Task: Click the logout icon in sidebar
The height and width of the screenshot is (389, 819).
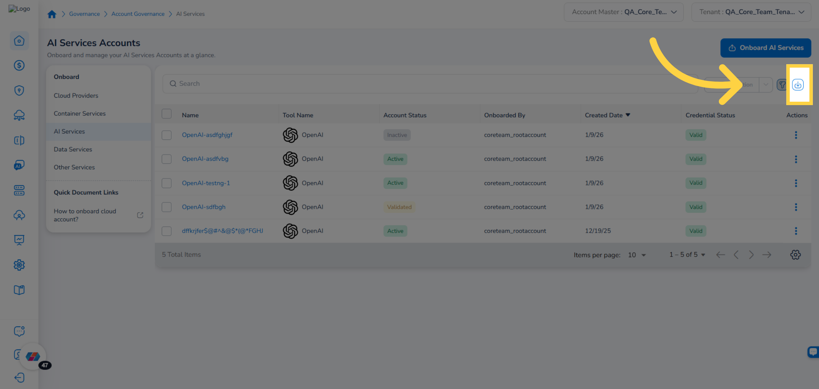Action: coord(19,377)
